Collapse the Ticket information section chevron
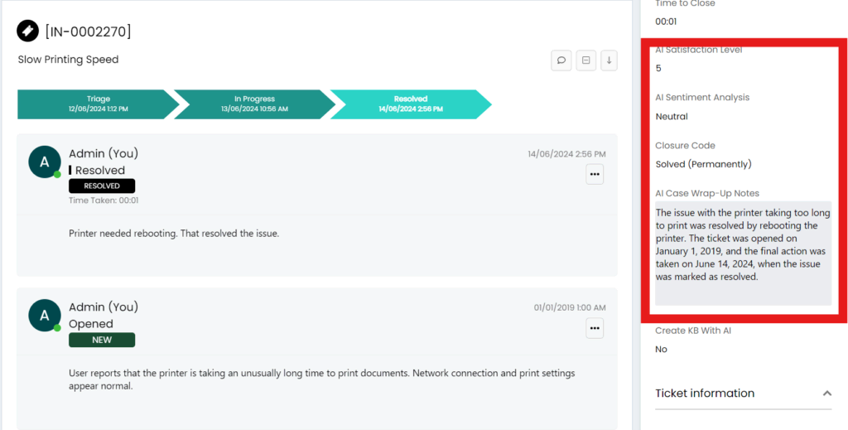This screenshot has height=430, width=848. [826, 394]
